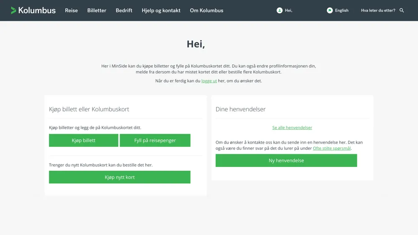
Task: Click the magnifying glass search icon
Action: tap(402, 10)
